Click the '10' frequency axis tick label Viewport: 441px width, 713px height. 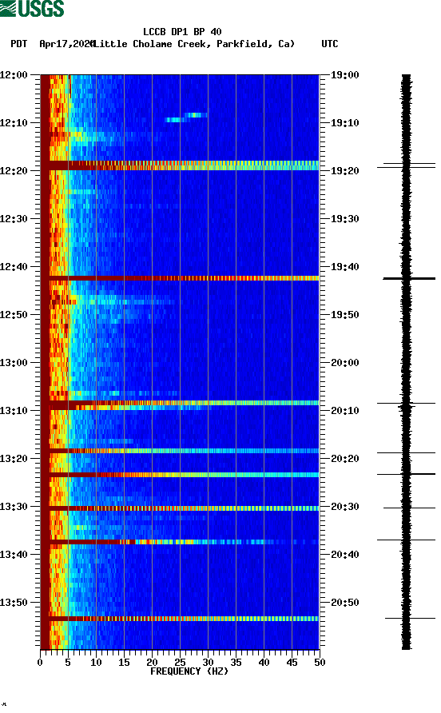point(96,663)
